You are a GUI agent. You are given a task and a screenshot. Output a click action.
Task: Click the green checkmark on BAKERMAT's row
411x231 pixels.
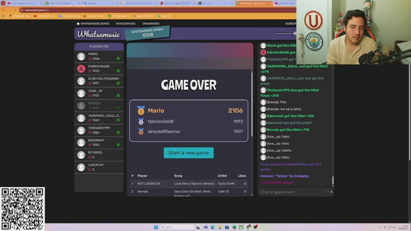[x=118, y=145]
